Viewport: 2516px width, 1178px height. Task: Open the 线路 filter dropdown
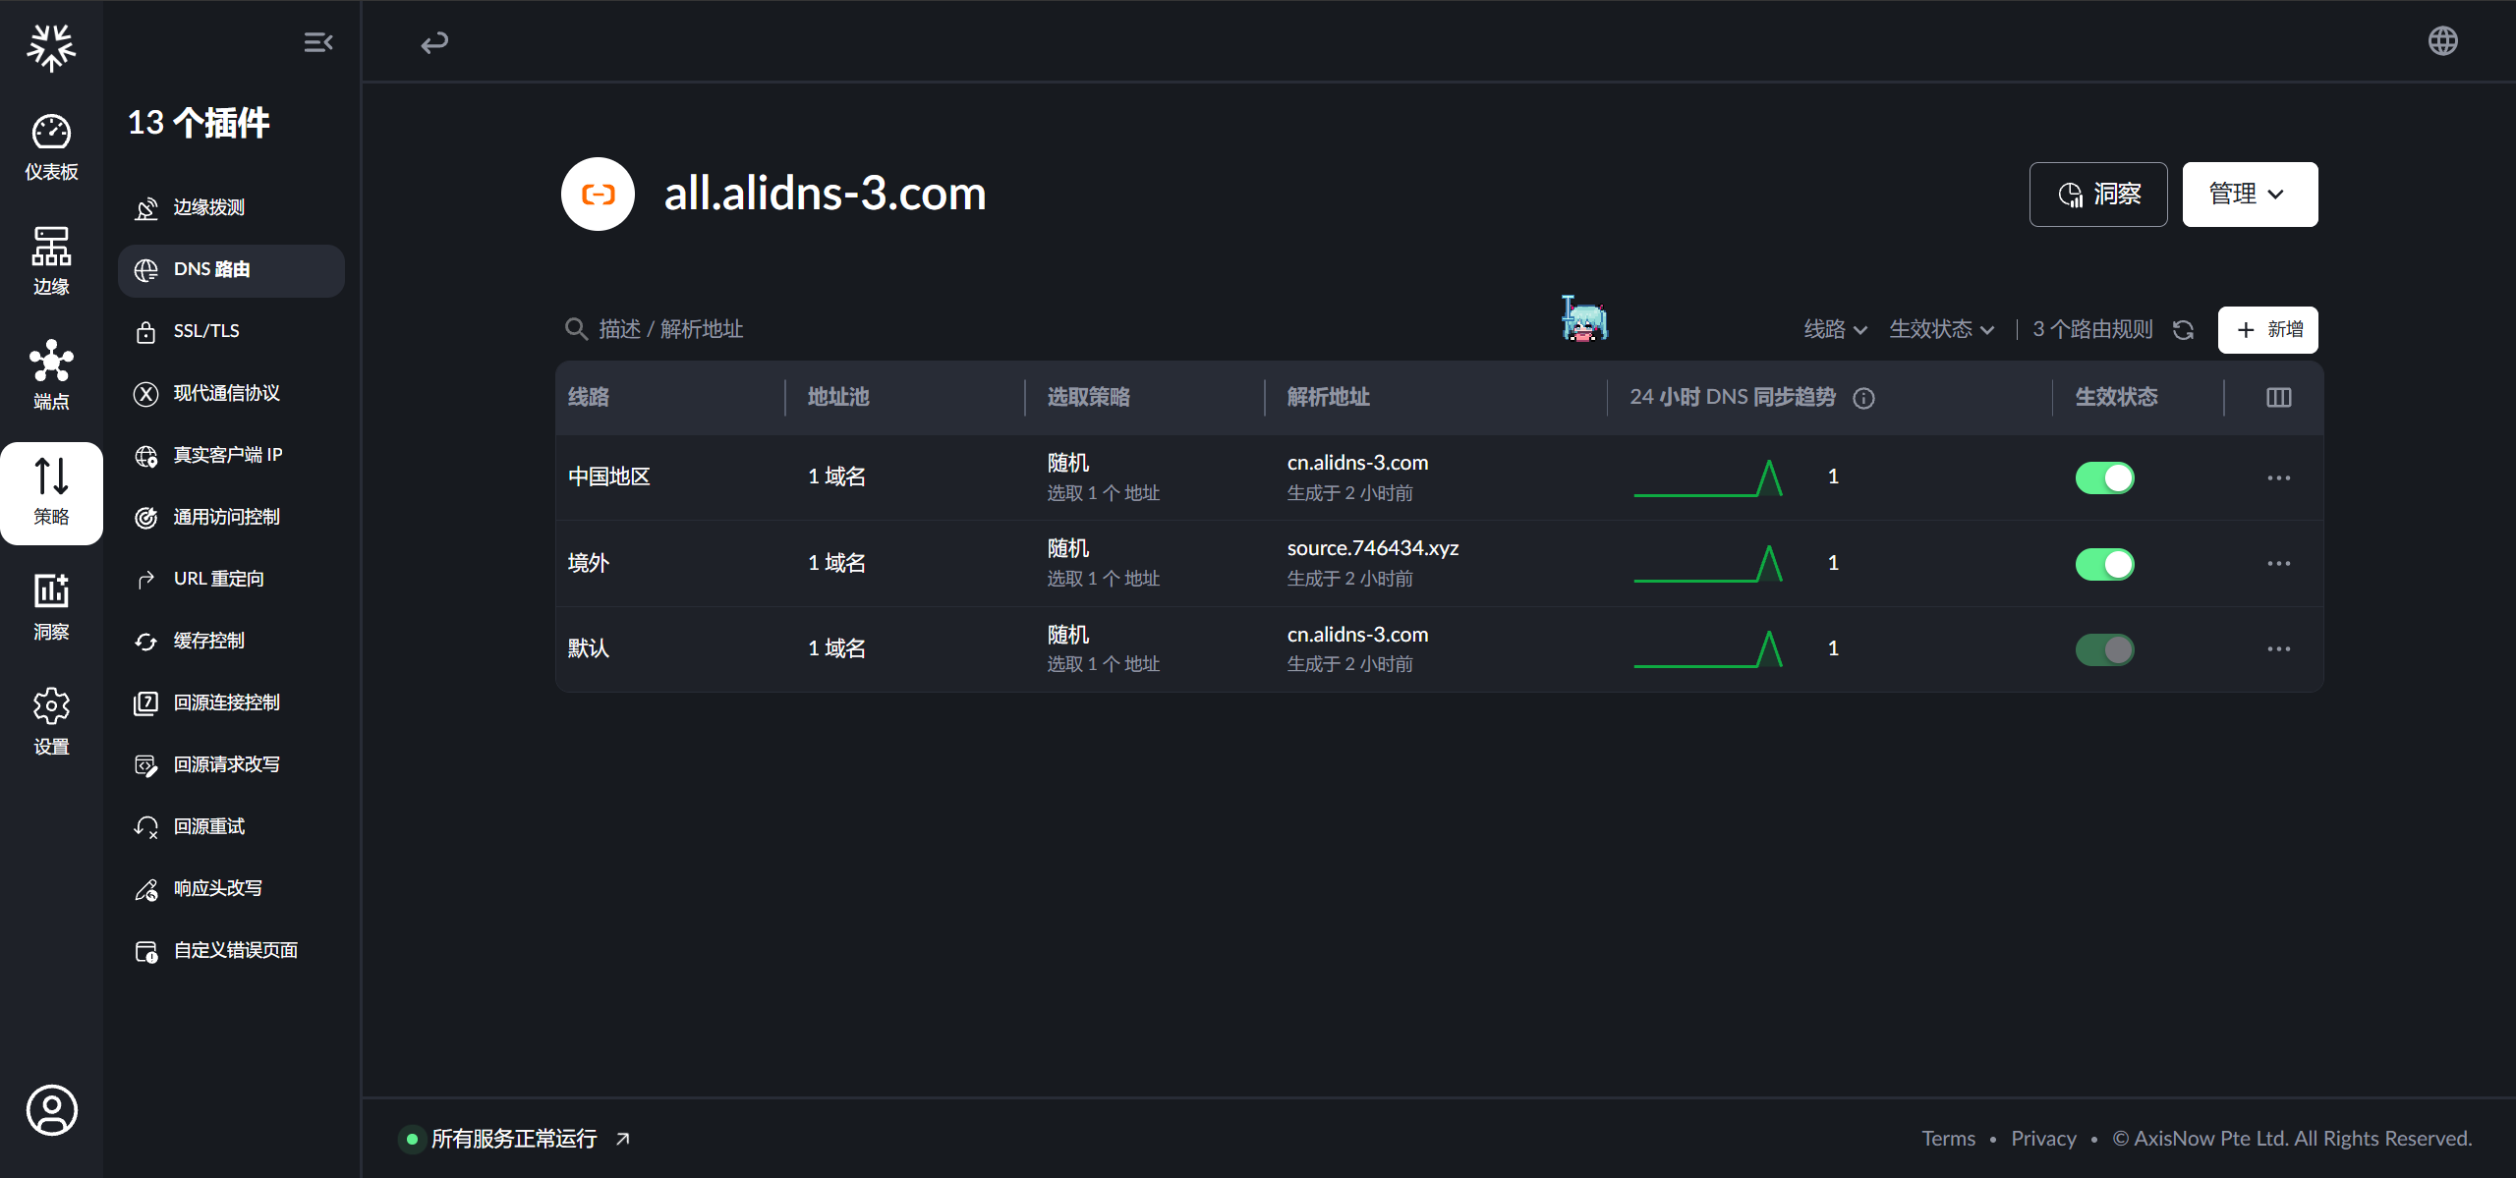pos(1834,329)
